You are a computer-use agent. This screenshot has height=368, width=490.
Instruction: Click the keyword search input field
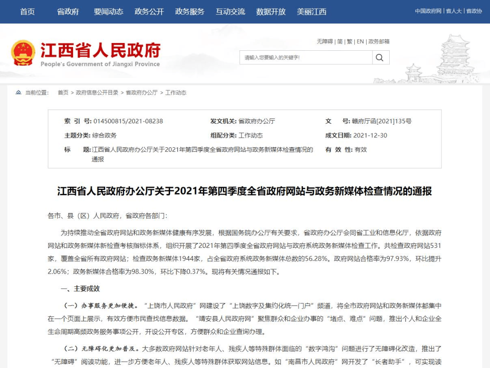(306, 58)
